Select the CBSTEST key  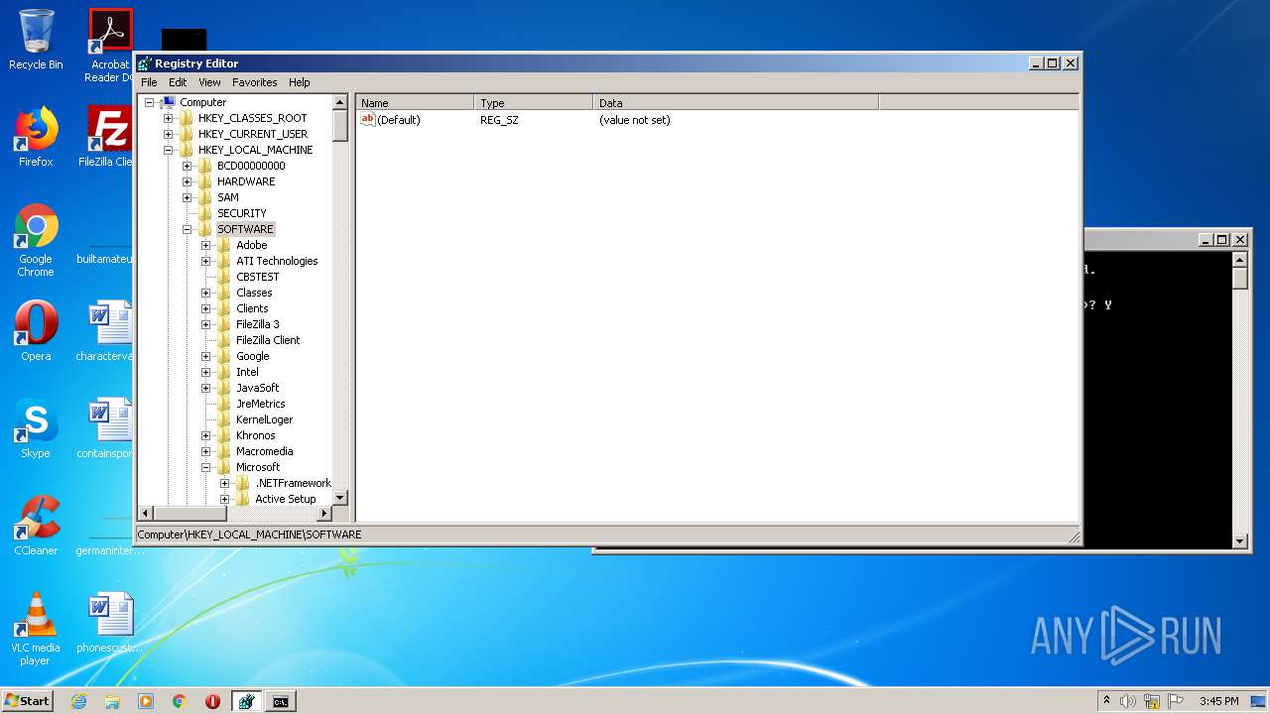(x=257, y=277)
